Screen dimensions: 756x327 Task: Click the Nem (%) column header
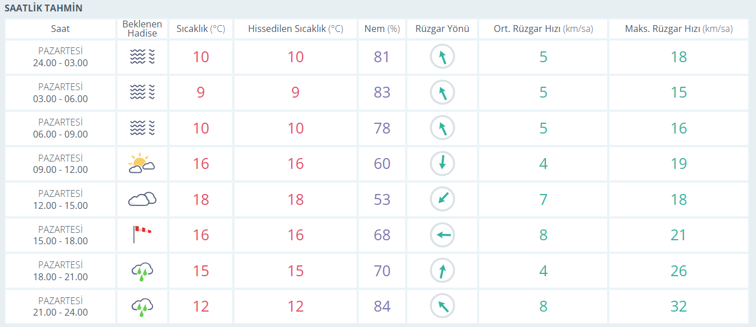pos(382,29)
